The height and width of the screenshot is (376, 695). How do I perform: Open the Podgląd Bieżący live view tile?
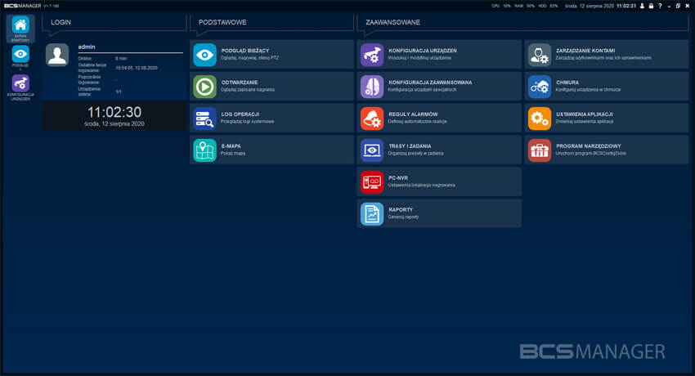click(271, 55)
